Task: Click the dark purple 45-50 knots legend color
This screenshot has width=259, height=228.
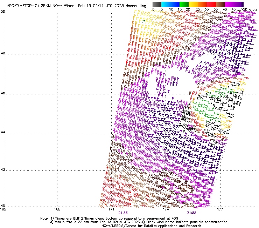Action: click(239, 4)
